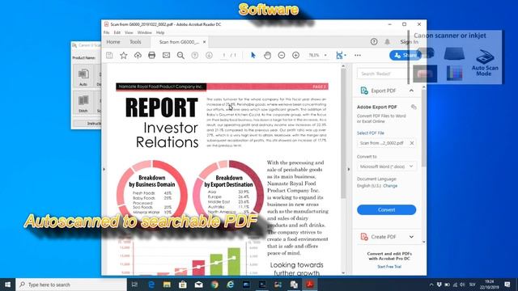Collapse right tools pane arrow
The width and height of the screenshot is (518, 291).
coord(349,169)
